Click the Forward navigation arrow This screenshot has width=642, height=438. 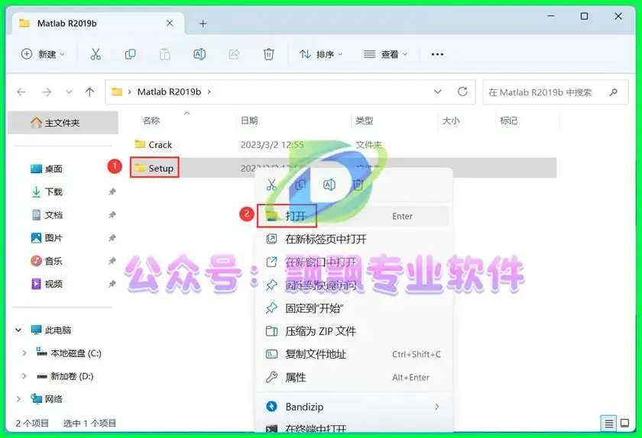tap(47, 92)
